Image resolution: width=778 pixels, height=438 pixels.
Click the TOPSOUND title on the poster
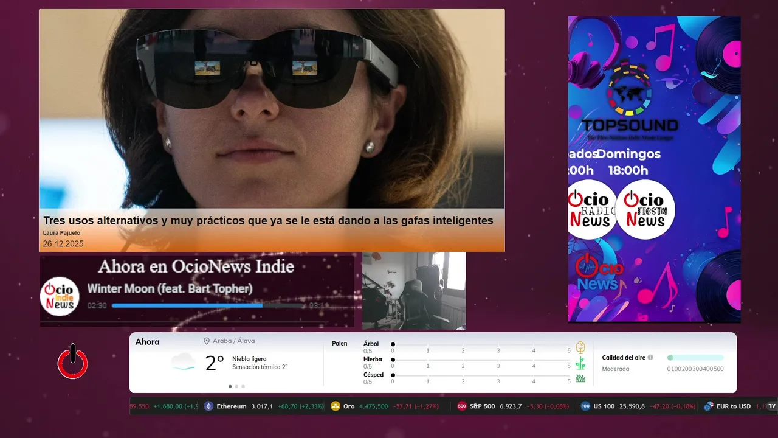tap(630, 126)
